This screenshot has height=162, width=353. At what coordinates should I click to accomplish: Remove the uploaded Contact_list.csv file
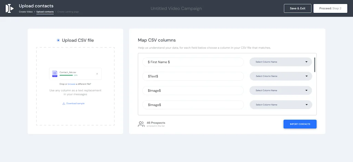(x=97, y=73)
